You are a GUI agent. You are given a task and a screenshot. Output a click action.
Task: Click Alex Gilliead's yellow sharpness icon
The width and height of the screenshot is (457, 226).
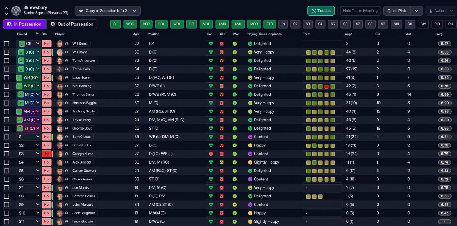221,162
